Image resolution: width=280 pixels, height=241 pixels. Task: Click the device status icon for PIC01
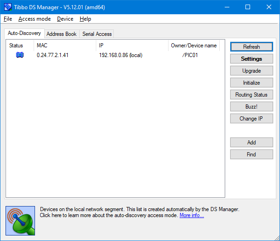20,55
